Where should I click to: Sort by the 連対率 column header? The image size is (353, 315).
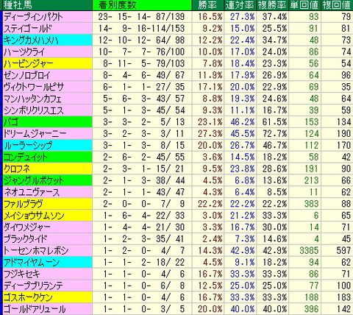coord(240,5)
